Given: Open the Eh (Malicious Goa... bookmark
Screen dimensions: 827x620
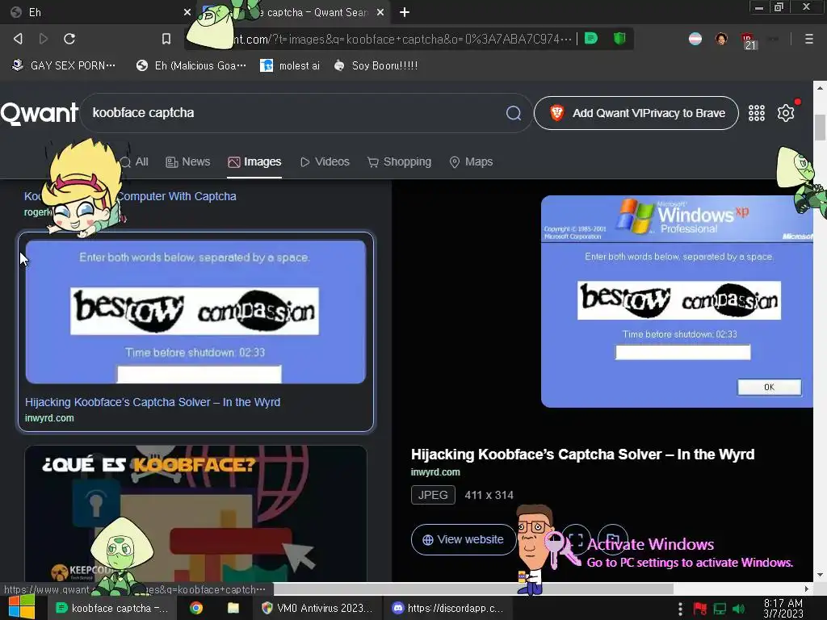Looking at the screenshot, I should click(191, 65).
